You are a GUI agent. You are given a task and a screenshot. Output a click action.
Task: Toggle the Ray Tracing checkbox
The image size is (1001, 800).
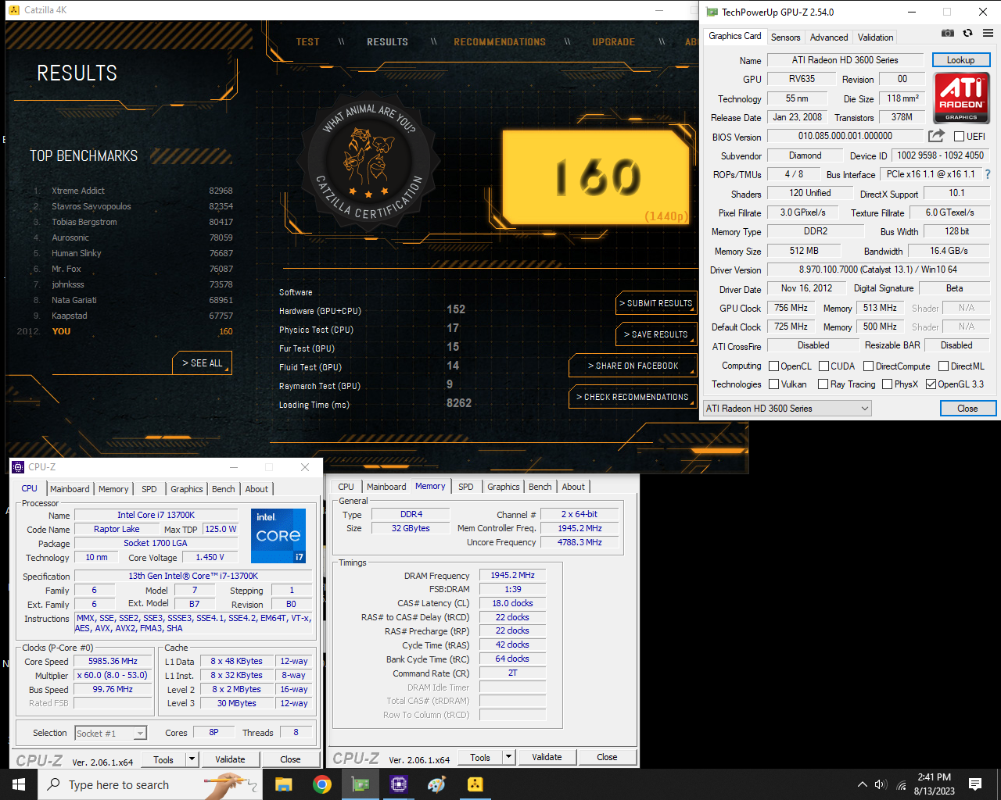[823, 384]
